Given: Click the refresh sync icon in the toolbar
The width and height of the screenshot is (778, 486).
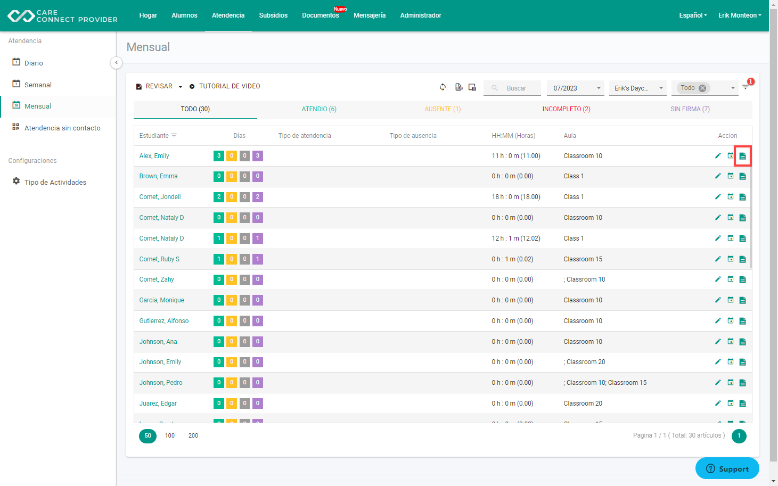Looking at the screenshot, I should click(443, 87).
